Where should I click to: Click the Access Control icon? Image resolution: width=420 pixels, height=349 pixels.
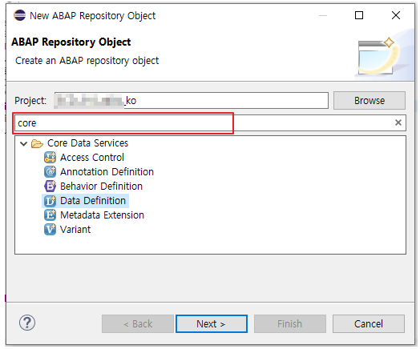(x=50, y=157)
